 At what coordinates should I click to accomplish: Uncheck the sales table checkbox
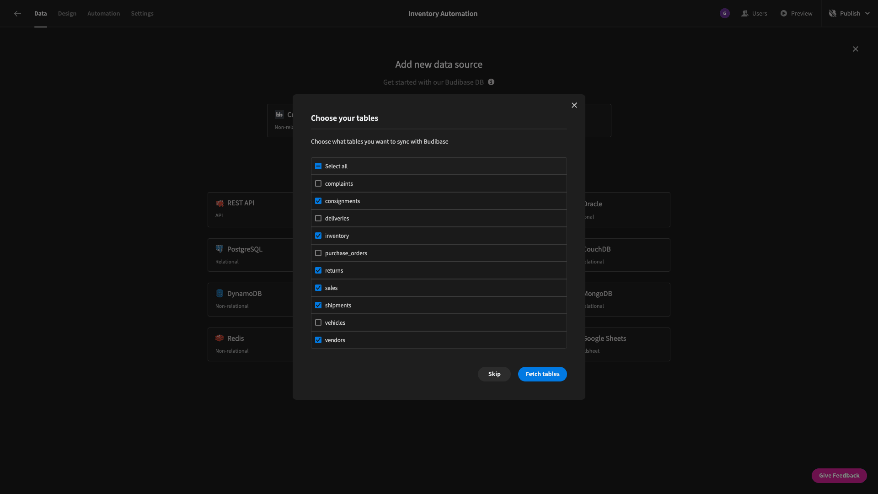click(318, 288)
